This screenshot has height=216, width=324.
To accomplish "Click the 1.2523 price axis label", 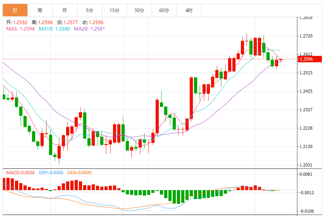I will pyautogui.click(x=306, y=73).
